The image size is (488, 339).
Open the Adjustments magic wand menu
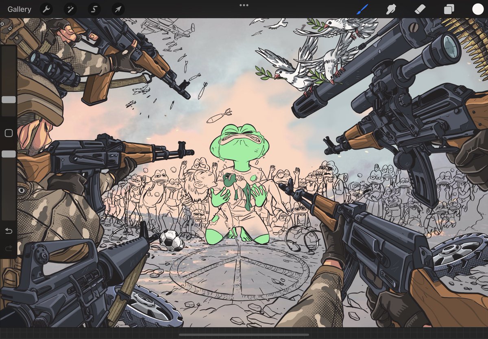[70, 9]
